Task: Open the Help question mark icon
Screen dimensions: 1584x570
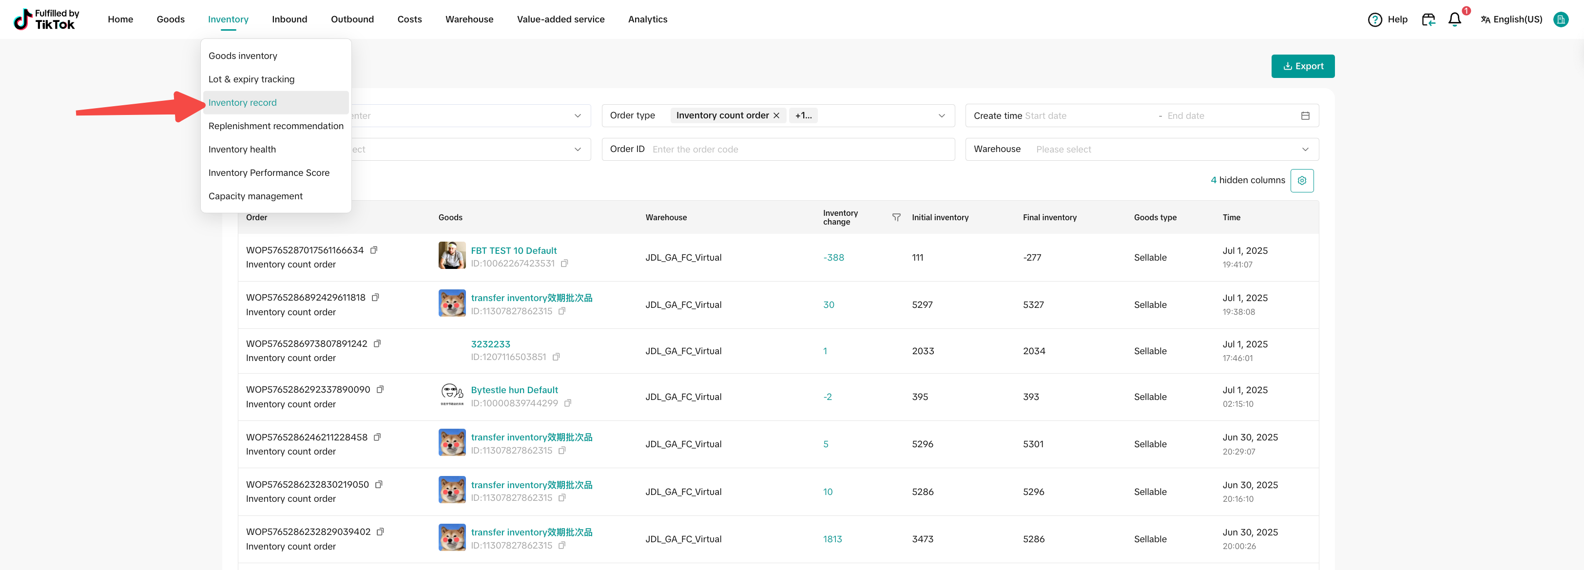Action: (1374, 19)
